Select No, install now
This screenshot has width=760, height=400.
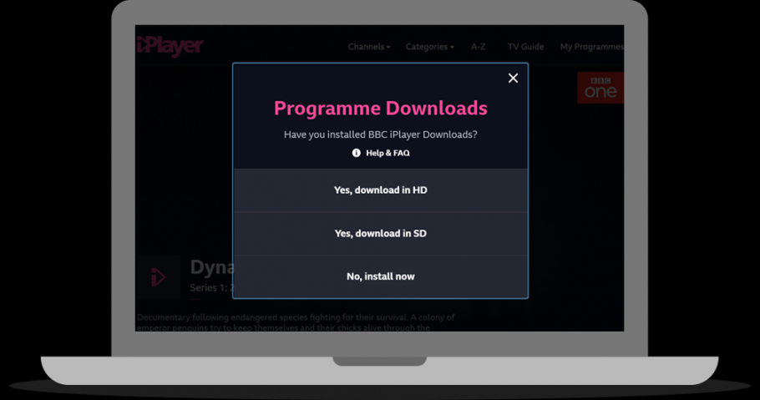point(381,276)
